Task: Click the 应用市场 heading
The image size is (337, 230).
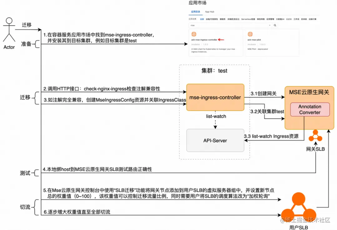Action: 197,3
